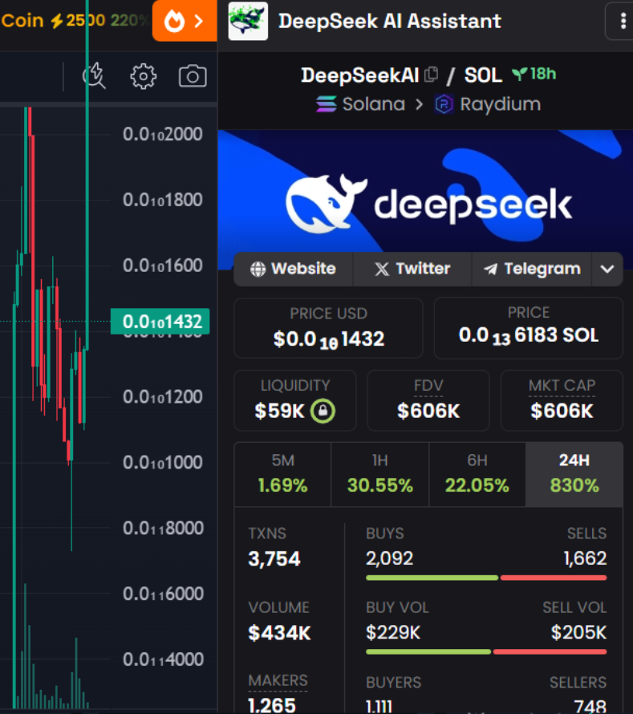This screenshot has height=714, width=633.
Task: Click the MAKERS label
Action: point(278,681)
